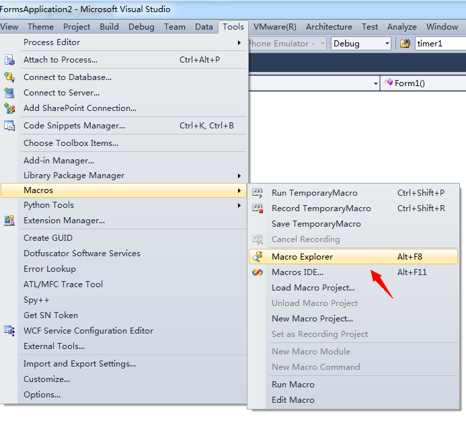Click the WCF Service Configuration Editor icon
This screenshot has height=423, width=466.
tap(9, 331)
